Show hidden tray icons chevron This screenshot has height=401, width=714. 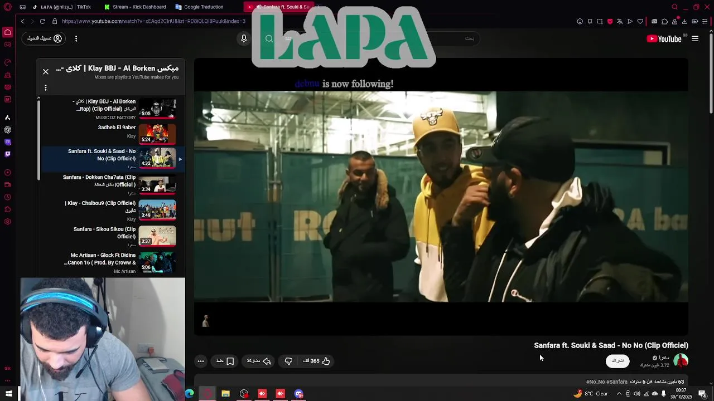[619, 394]
